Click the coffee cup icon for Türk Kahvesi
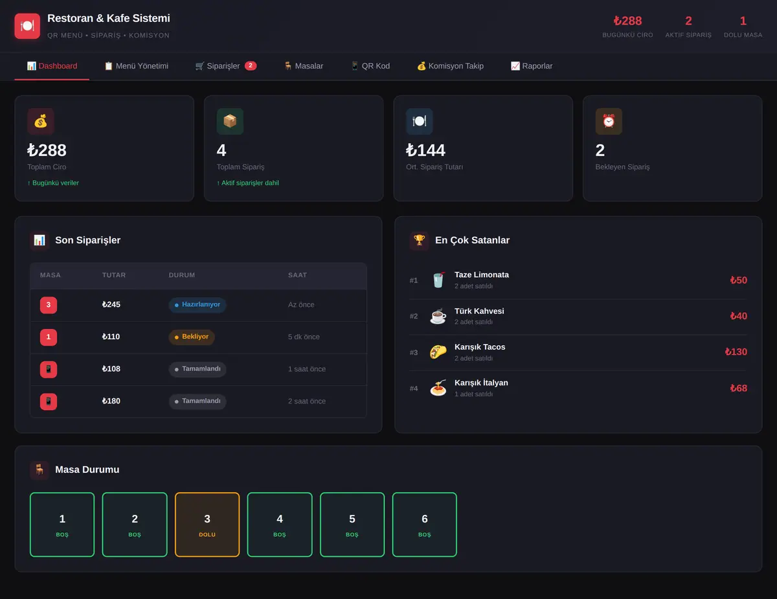The image size is (777, 599). [x=438, y=316]
